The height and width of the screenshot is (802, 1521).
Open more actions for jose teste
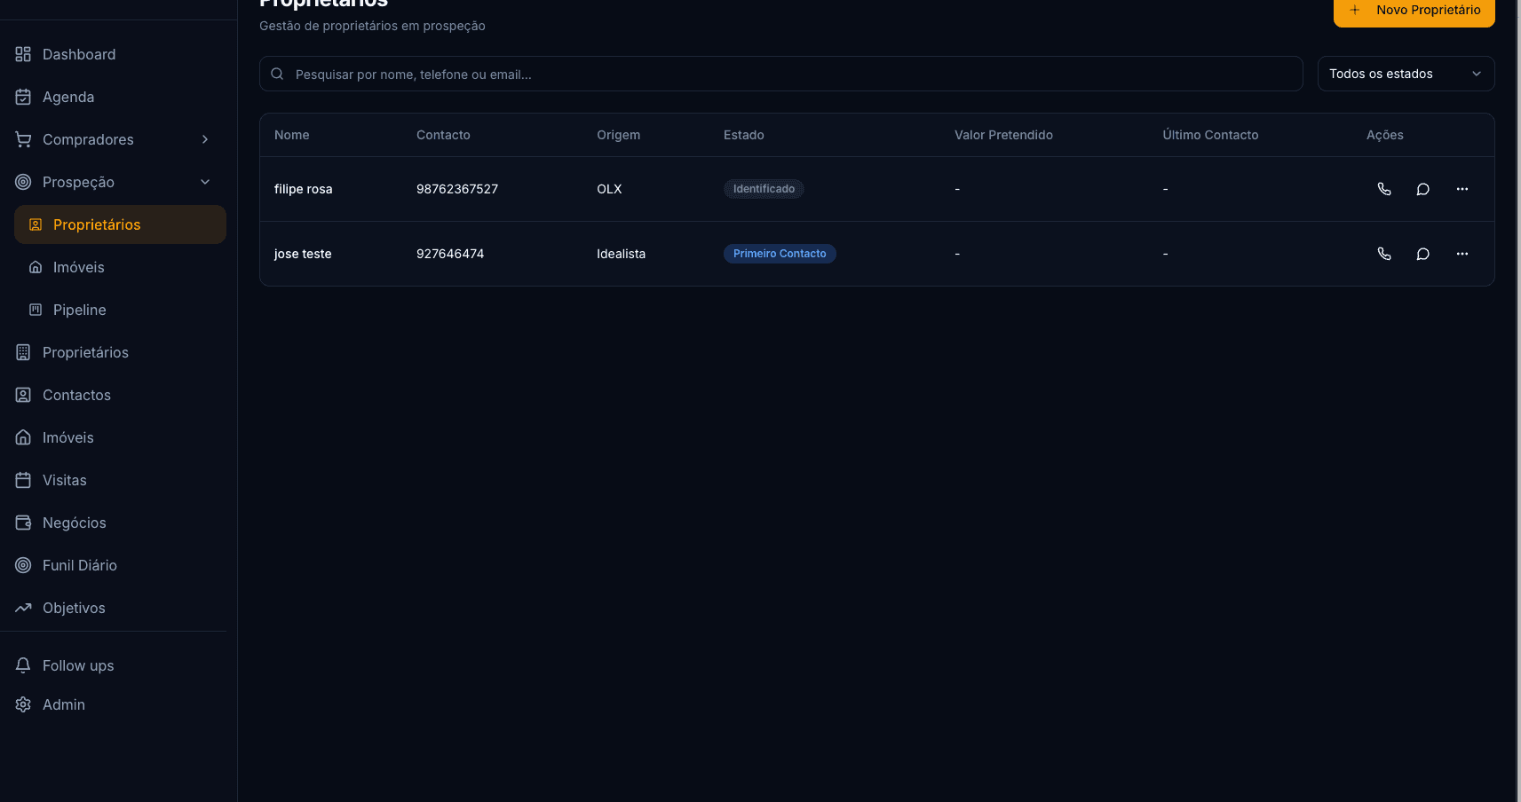click(1462, 254)
